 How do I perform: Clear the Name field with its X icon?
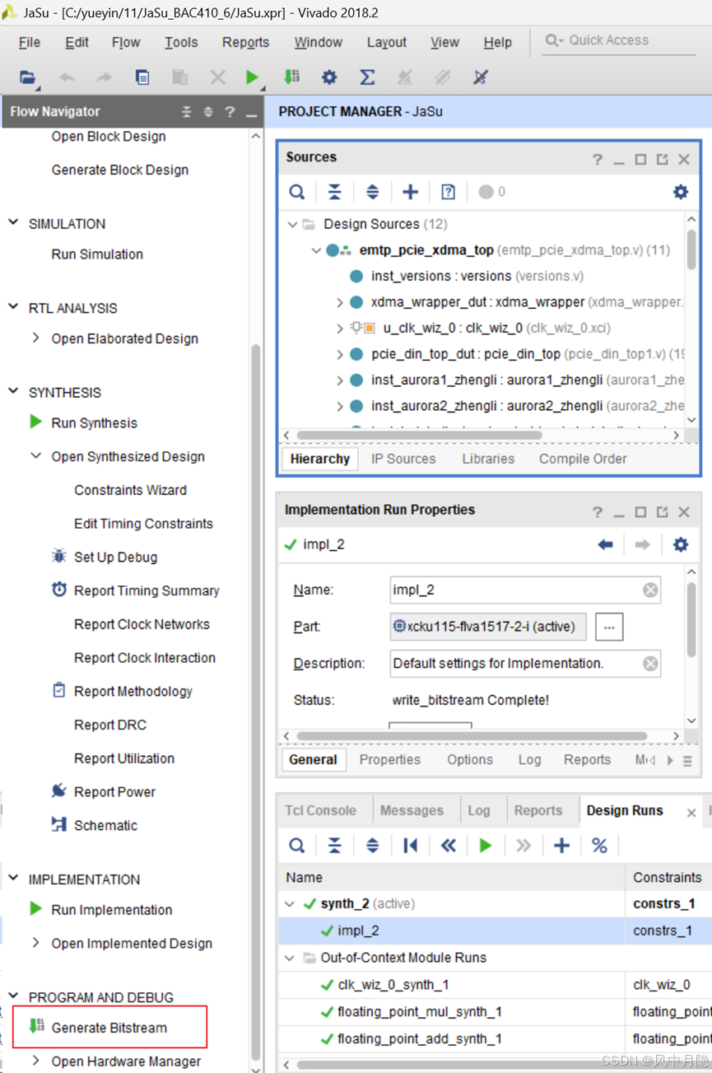(650, 590)
